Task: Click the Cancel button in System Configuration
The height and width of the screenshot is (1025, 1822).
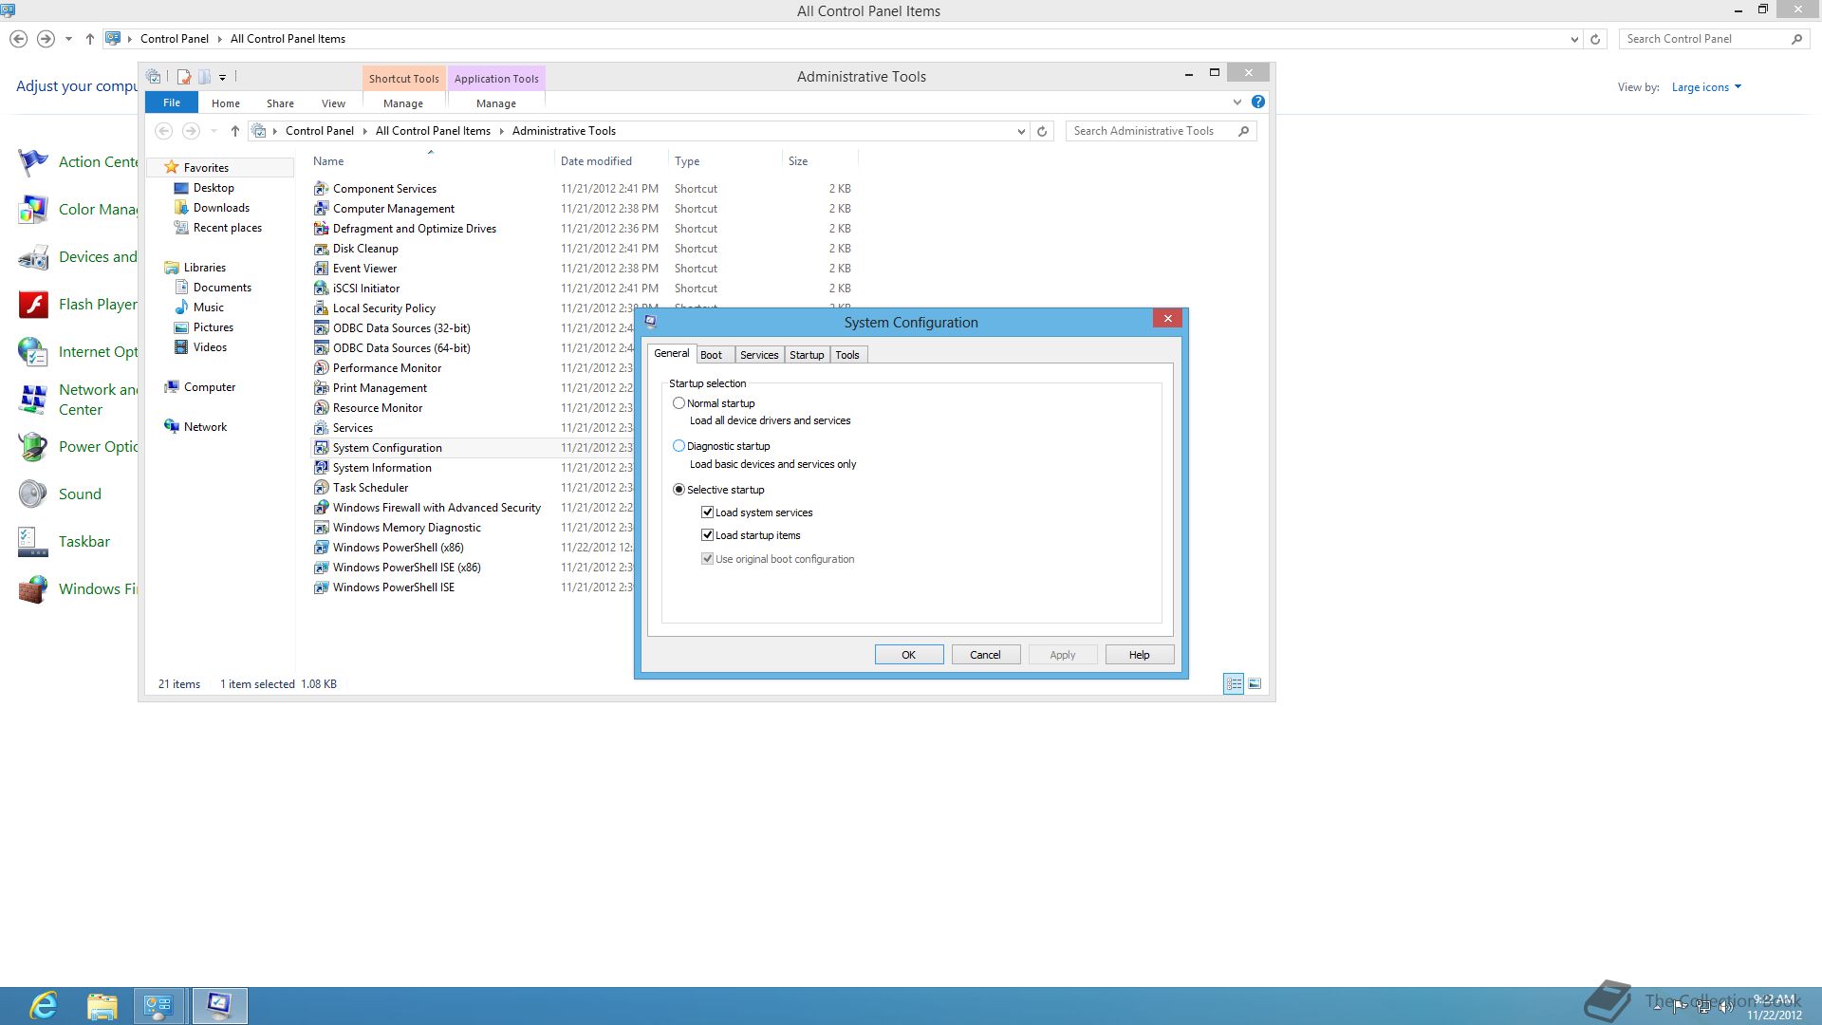Action: pos(984,655)
